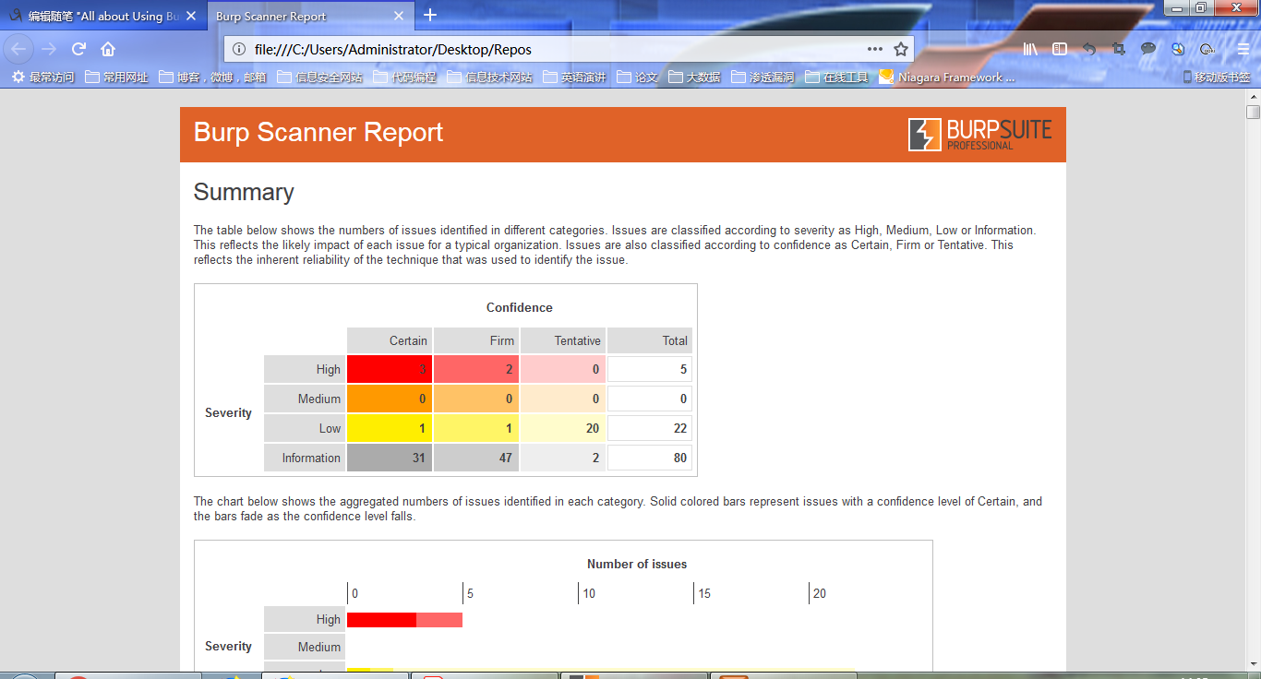Toggle the browser sidebar panel

click(x=1060, y=49)
